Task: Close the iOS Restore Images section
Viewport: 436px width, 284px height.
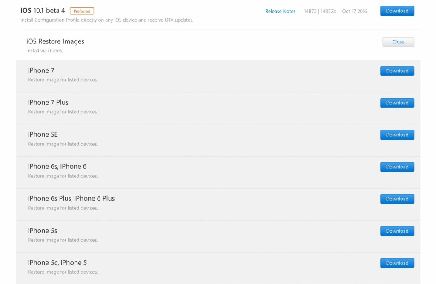Action: 398,42
